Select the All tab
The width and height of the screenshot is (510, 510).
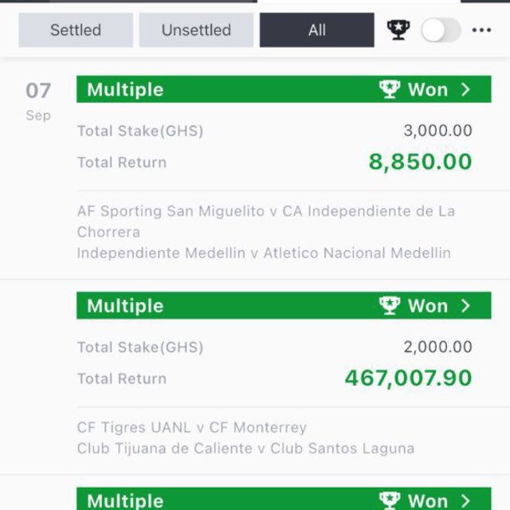point(317,30)
